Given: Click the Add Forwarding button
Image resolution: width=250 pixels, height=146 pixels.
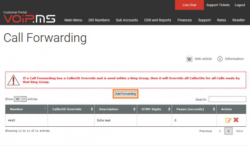Looking at the screenshot, I should click(126, 94).
